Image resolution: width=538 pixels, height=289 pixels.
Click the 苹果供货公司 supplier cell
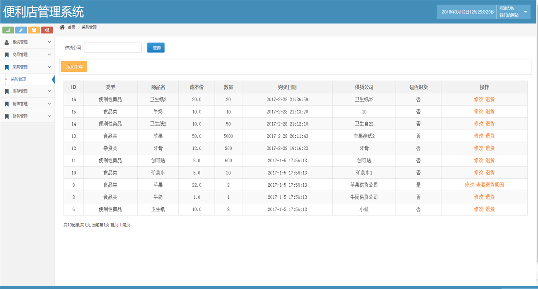[364, 185]
